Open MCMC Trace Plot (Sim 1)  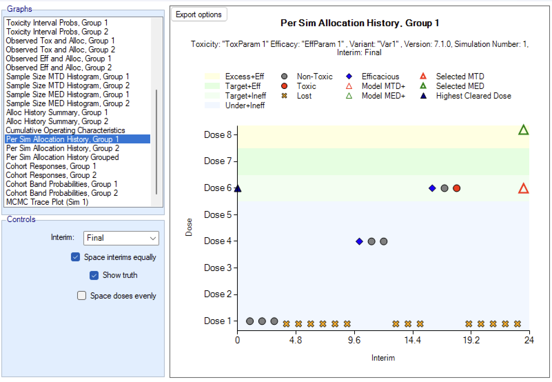point(47,202)
